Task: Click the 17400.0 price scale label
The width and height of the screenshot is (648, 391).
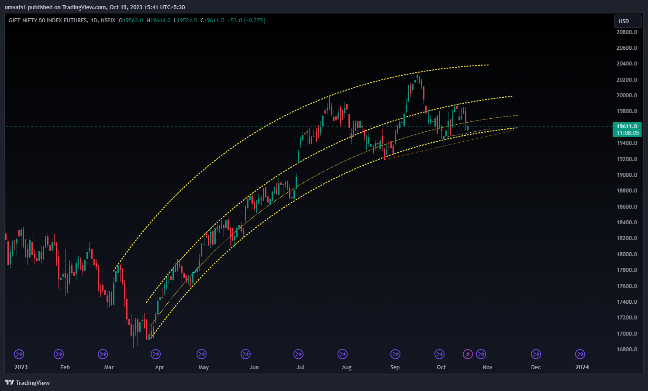Action: tap(627, 302)
